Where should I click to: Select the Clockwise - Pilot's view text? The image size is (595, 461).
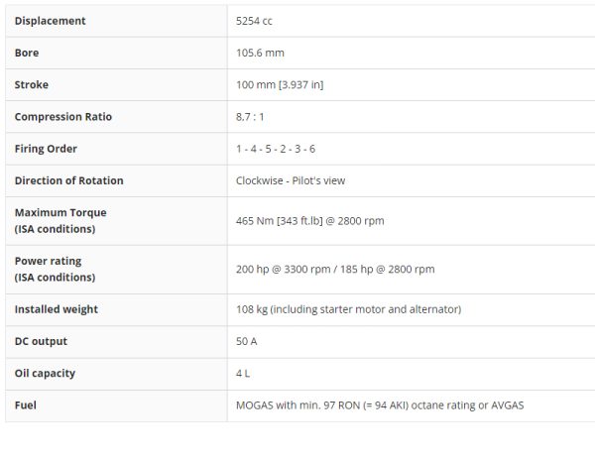291,180
